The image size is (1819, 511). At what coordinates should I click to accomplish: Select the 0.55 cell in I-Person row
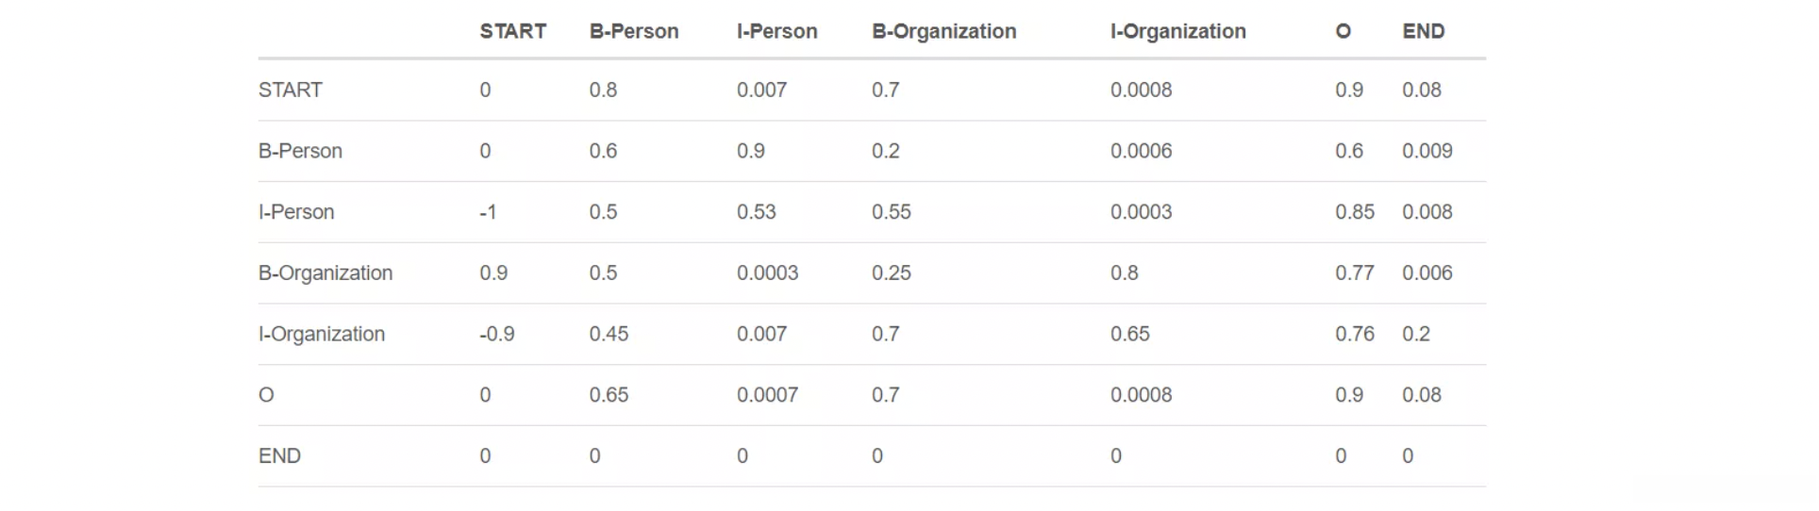pos(891,212)
